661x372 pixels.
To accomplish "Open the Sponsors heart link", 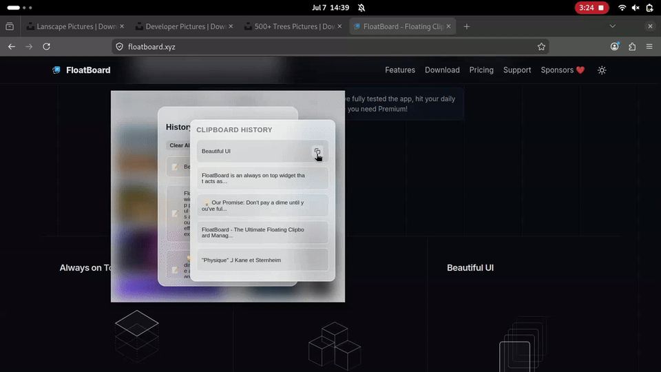I will [563, 70].
